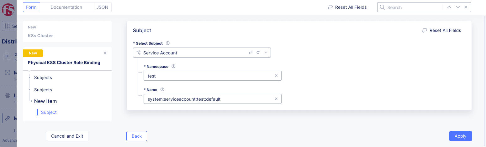486x147 pixels.
Task: Select the New Item tree entry
Action: tap(45, 101)
